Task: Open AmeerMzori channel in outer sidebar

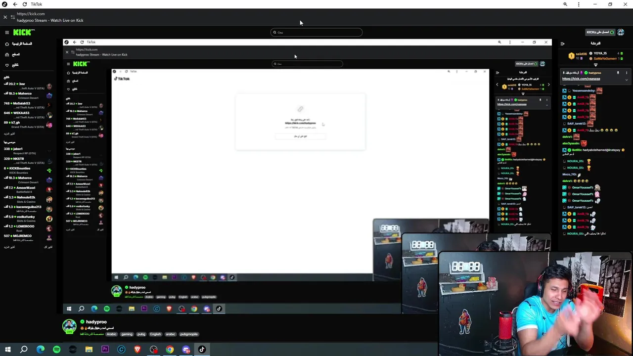Action: pos(28,189)
